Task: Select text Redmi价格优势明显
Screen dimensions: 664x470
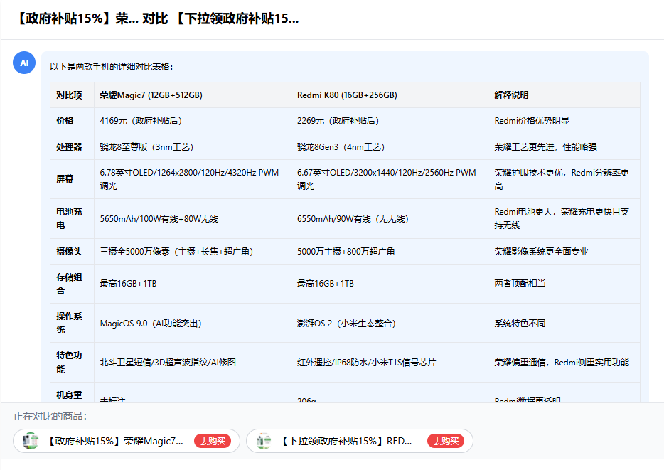Action: tap(532, 121)
